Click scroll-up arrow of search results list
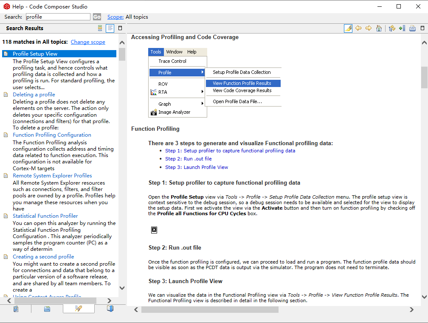The width and height of the screenshot is (428, 323). (x=122, y=42)
